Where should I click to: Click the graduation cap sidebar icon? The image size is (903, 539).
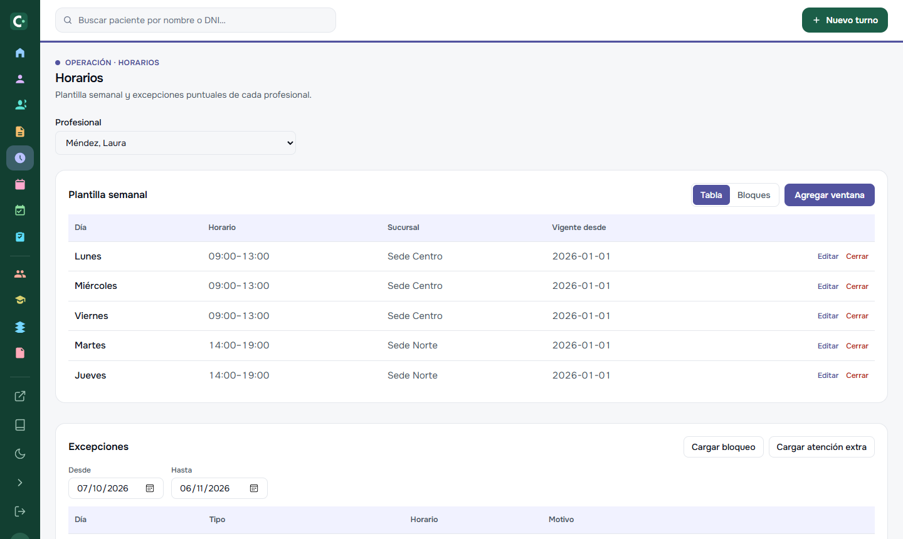pyautogui.click(x=20, y=300)
